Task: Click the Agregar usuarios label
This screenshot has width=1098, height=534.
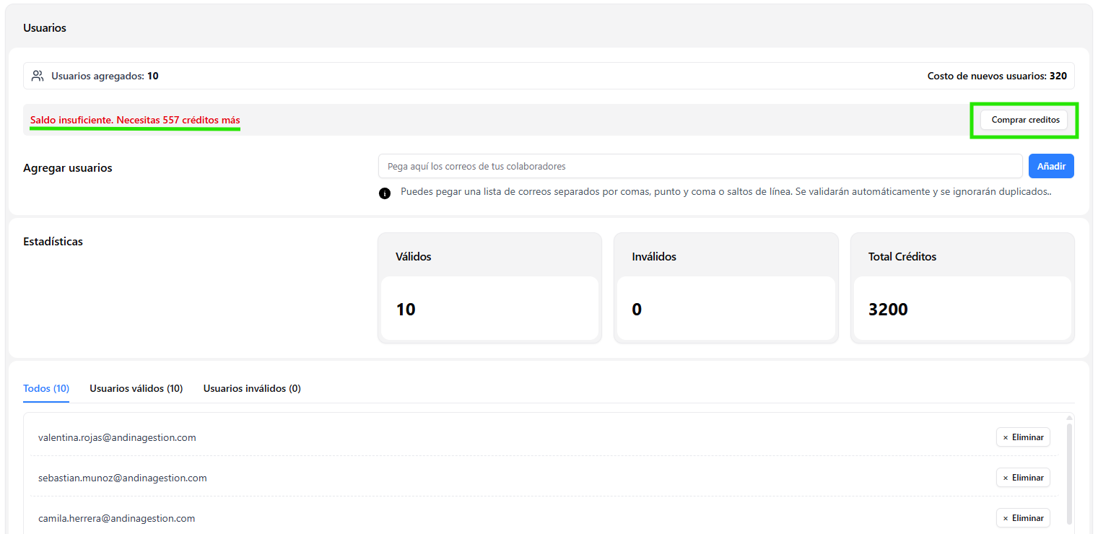Action: [x=68, y=168]
